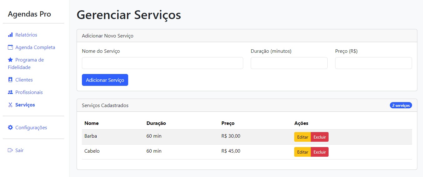
Task: Delete the Barba service with Excluir
Action: 320,137
